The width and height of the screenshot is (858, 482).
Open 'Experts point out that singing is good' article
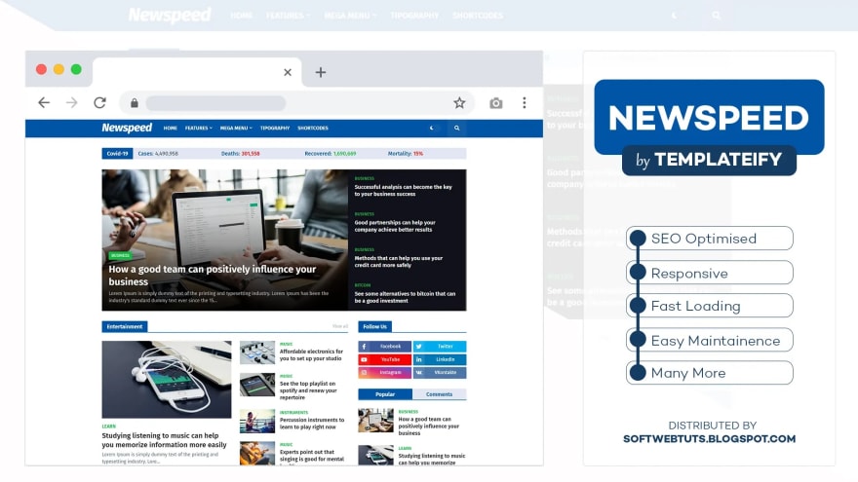click(311, 456)
